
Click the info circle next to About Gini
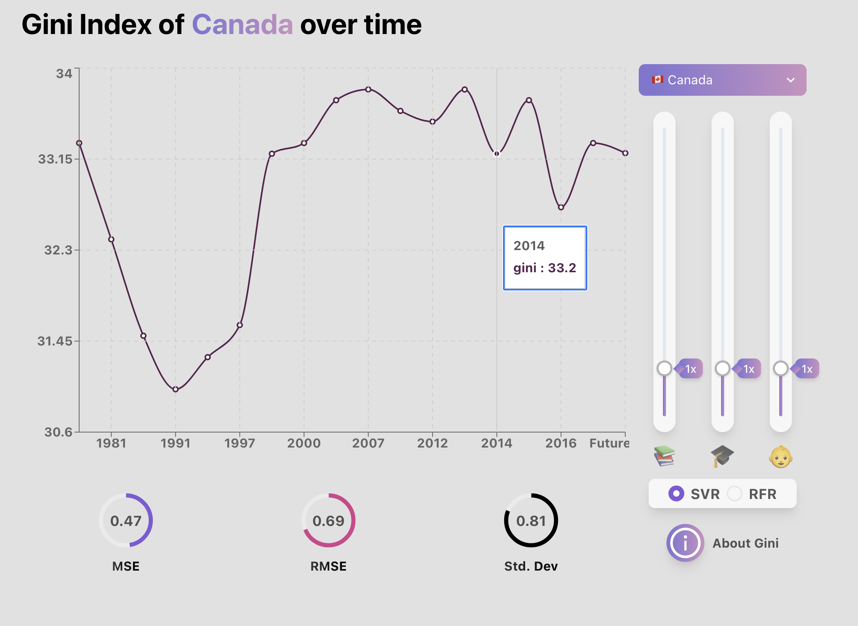(685, 543)
